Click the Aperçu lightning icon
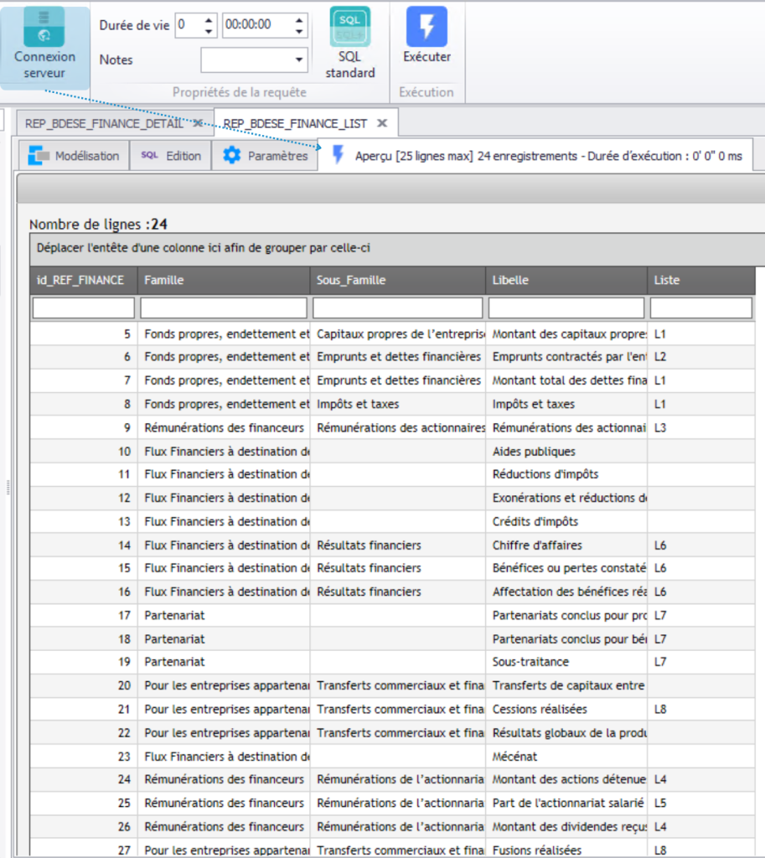Viewport: 765px width, 858px height. pos(339,155)
